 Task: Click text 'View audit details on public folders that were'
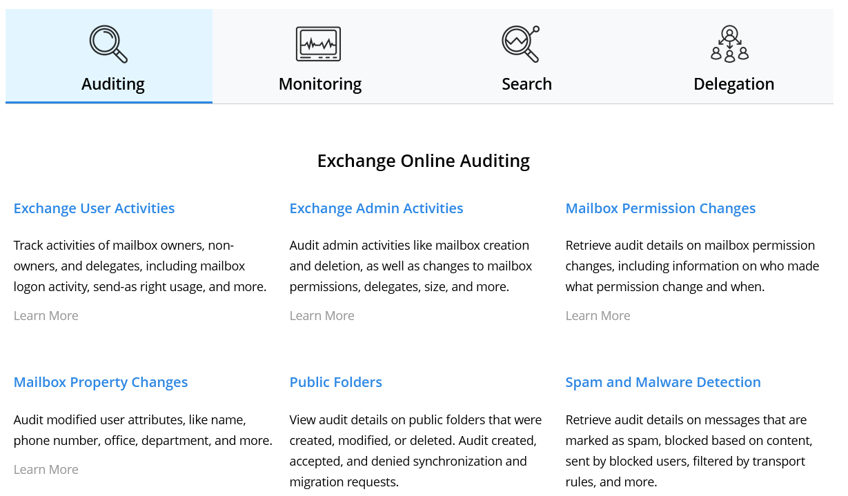point(416,420)
